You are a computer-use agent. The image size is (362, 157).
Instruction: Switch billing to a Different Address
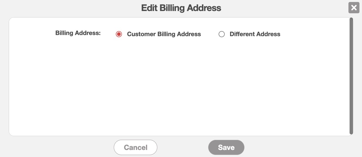pos(222,34)
